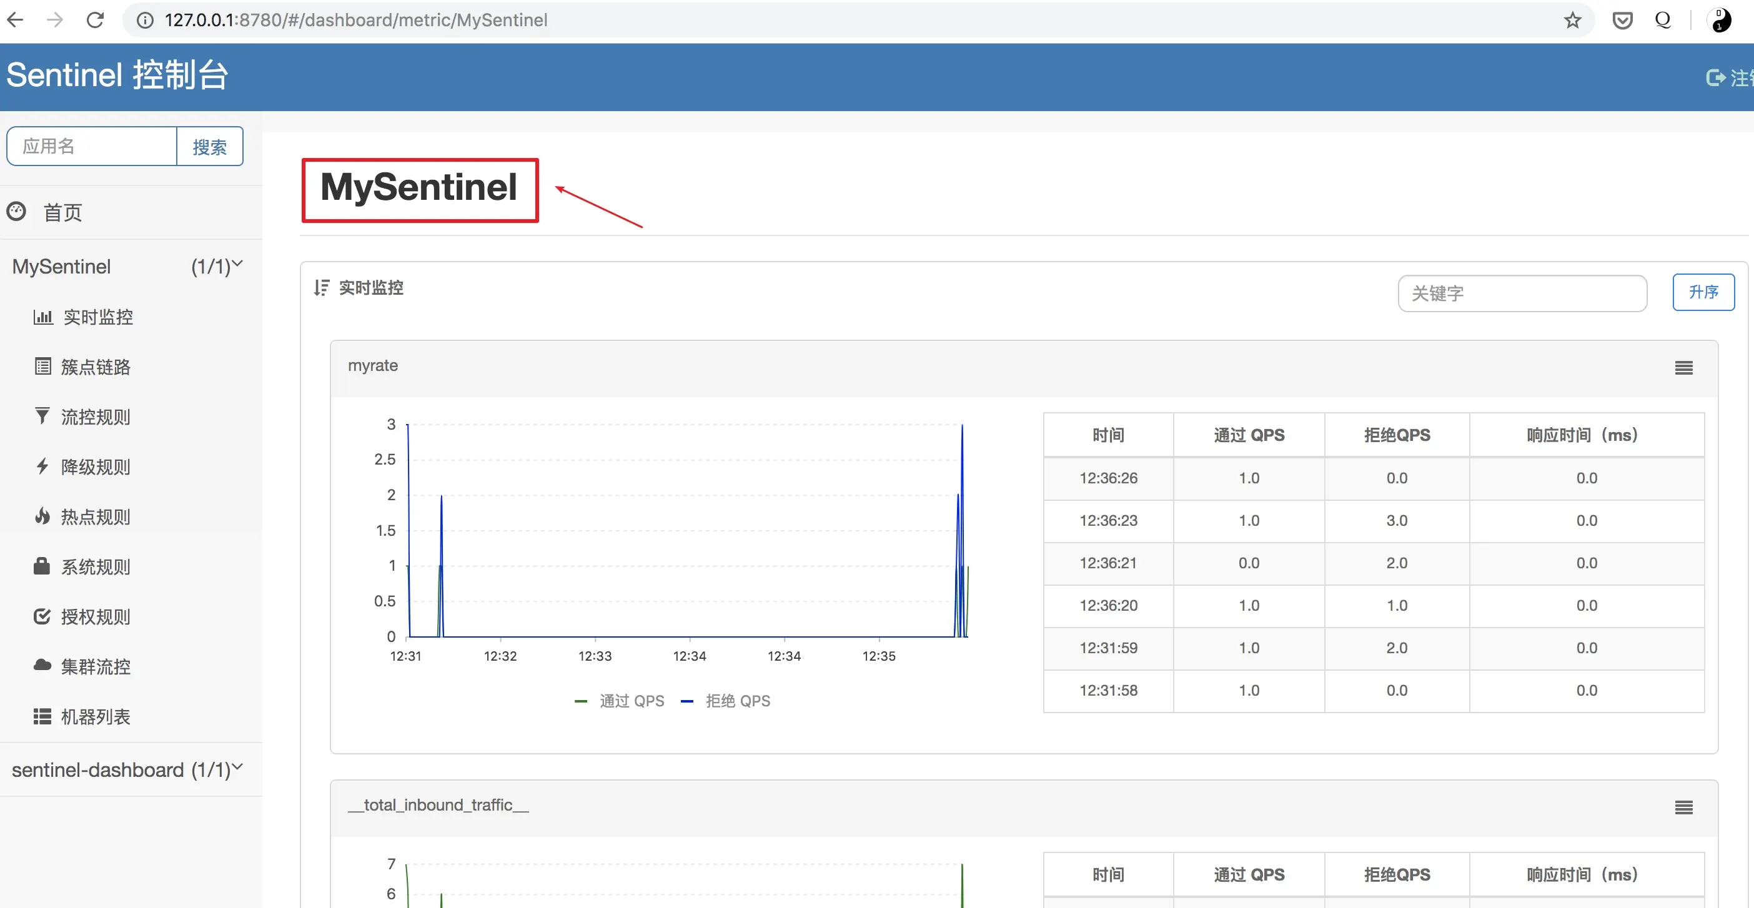Click the Q search extension icon
Image resolution: width=1754 pixels, height=908 pixels.
coord(1663,20)
